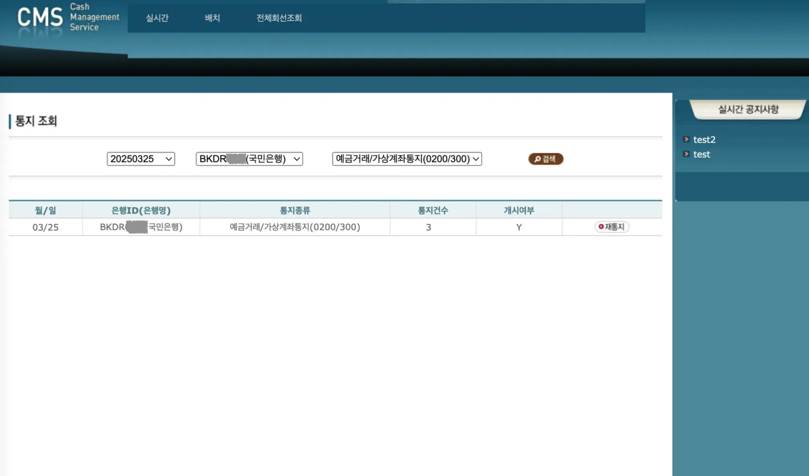Viewport: 809px width, 476px height.
Task: Click the 실시간 공지사항 panel header
Action: click(748, 110)
